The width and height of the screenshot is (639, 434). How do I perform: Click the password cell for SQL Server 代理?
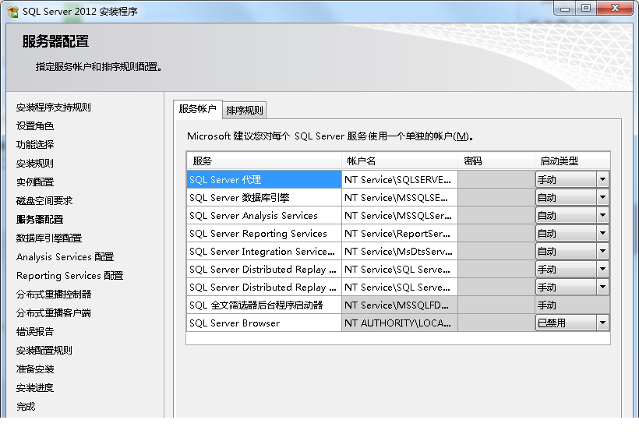(496, 179)
